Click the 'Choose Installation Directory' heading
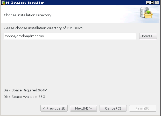The width and height of the screenshot is (161, 116). point(28,15)
